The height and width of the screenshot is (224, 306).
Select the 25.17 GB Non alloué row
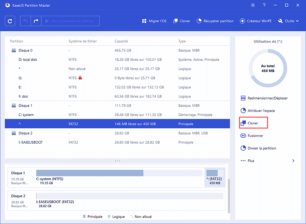[117, 69]
